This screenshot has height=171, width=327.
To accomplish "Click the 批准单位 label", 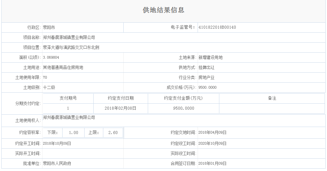I will 32,164.
